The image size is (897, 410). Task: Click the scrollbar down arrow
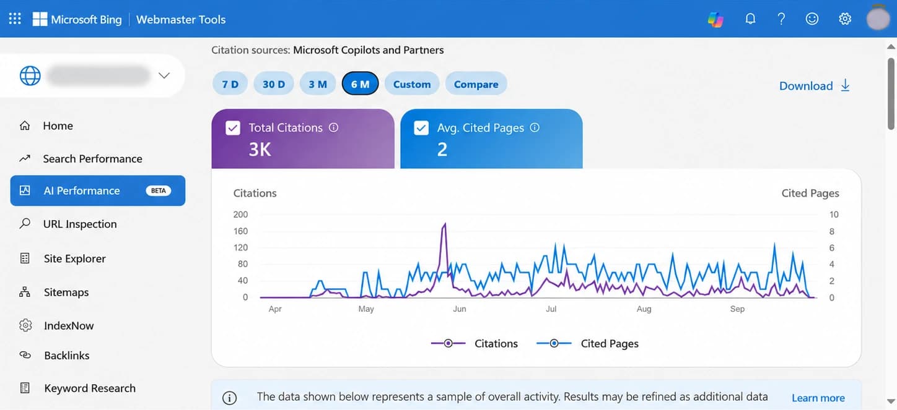point(891,402)
